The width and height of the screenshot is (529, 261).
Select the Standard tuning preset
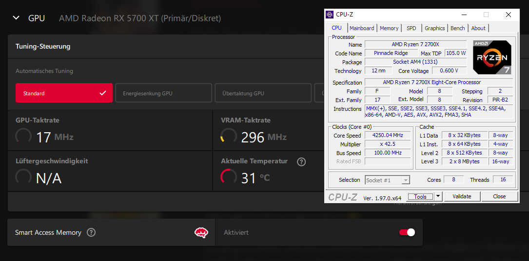tap(64, 93)
